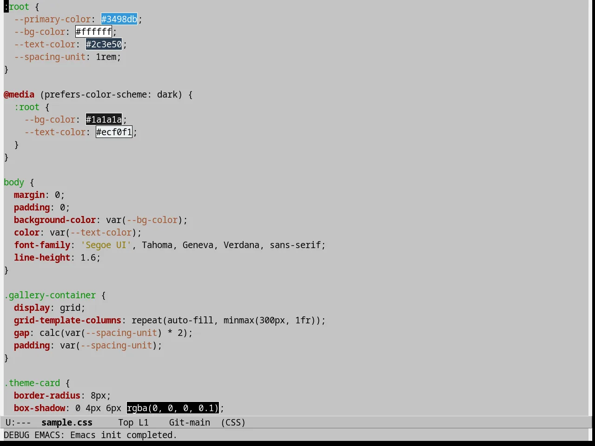Click the U:--- status indicator in mode line

[x=18, y=422]
